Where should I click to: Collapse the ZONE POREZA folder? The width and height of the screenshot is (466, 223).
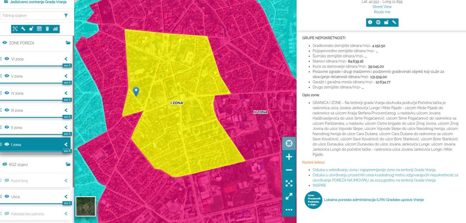coord(68,43)
